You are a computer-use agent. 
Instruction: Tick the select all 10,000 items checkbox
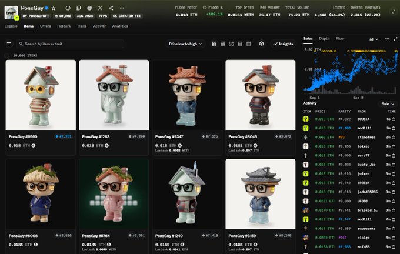(7, 55)
